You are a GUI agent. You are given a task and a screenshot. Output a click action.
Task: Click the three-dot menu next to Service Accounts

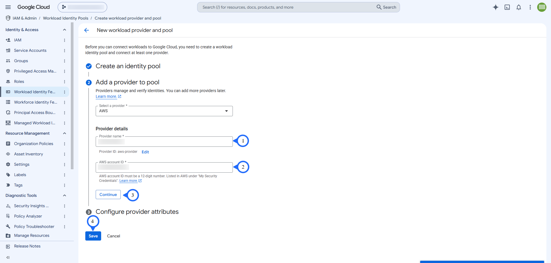(65, 51)
